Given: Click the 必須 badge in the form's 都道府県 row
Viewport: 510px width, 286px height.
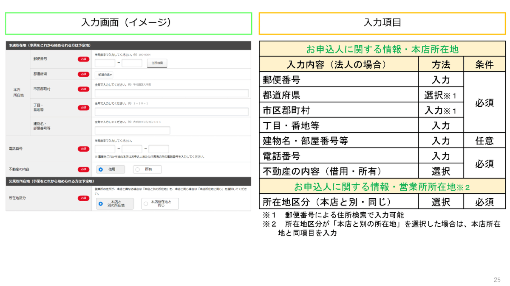Looking at the screenshot, I should [83, 74].
